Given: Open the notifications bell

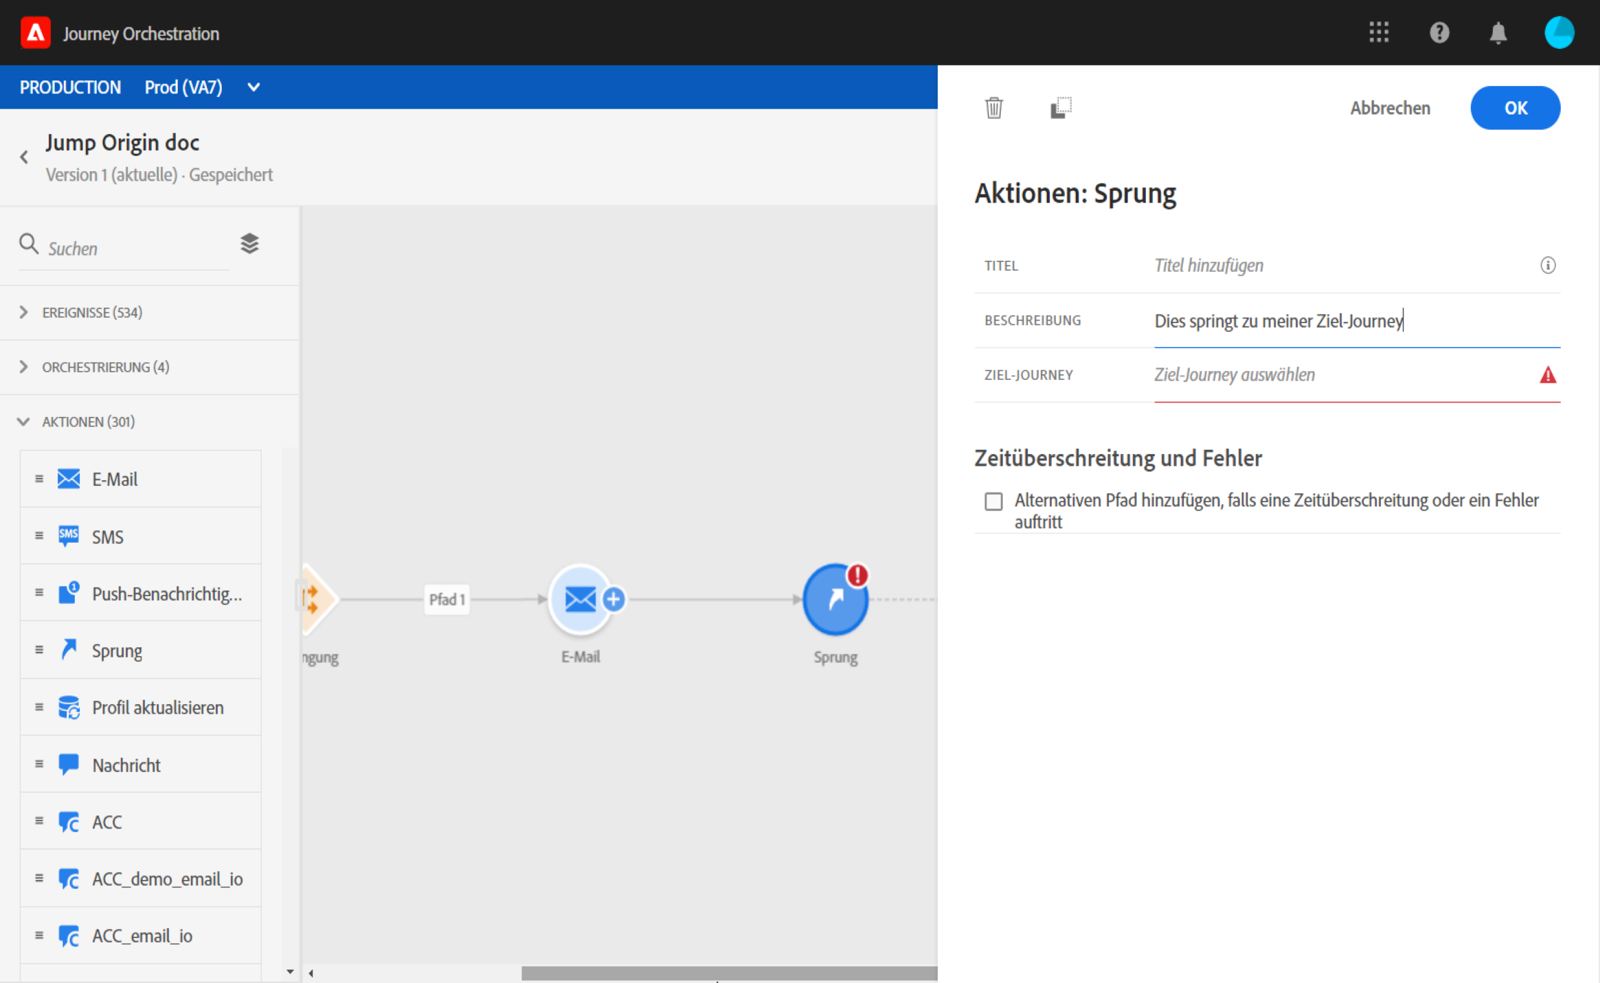Looking at the screenshot, I should point(1498,32).
